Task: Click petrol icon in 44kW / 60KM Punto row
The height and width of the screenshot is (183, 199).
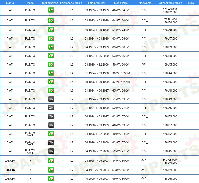Action: pos(51,20)
